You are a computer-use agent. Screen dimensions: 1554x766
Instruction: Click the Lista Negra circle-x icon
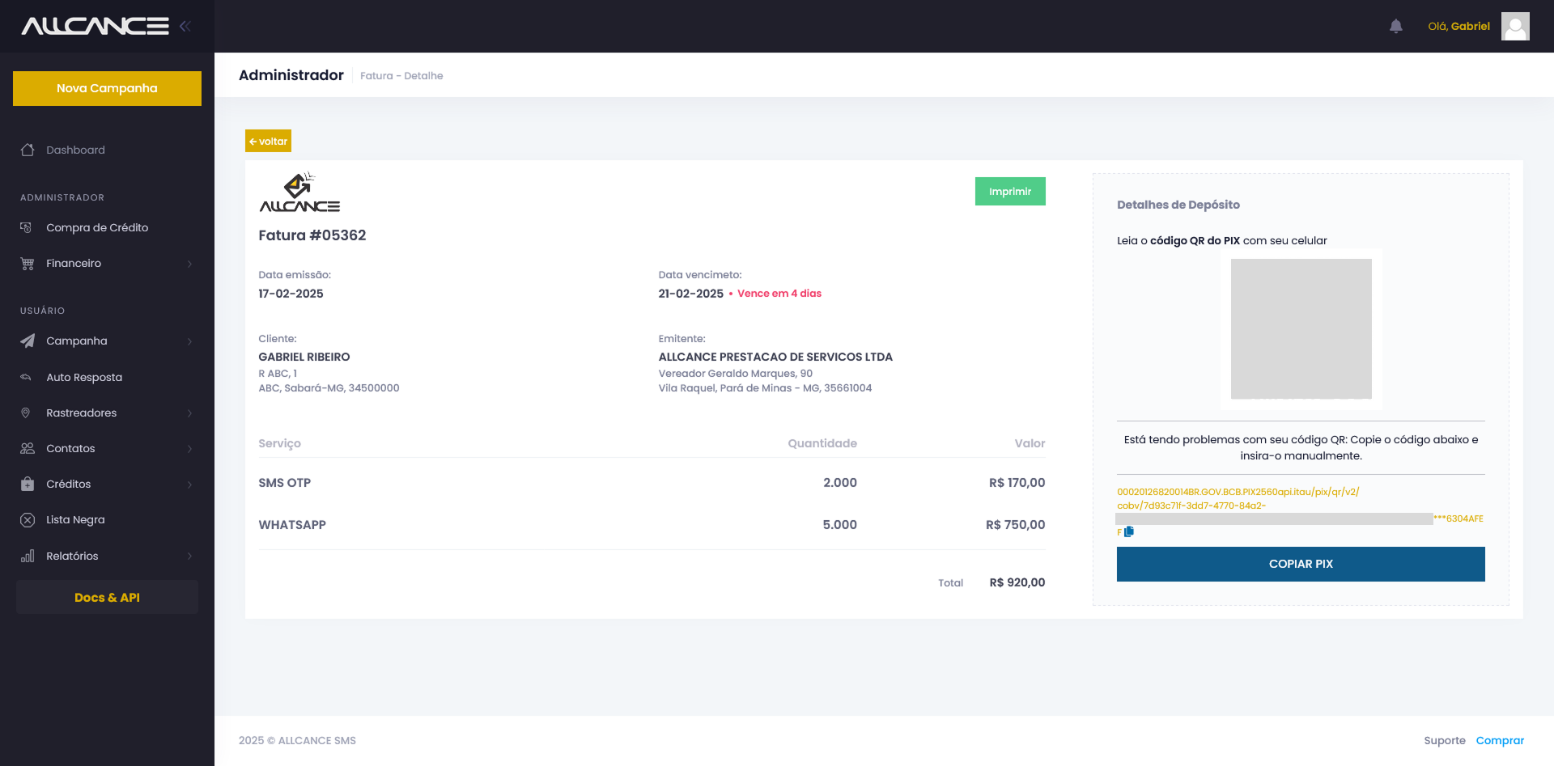click(x=28, y=520)
